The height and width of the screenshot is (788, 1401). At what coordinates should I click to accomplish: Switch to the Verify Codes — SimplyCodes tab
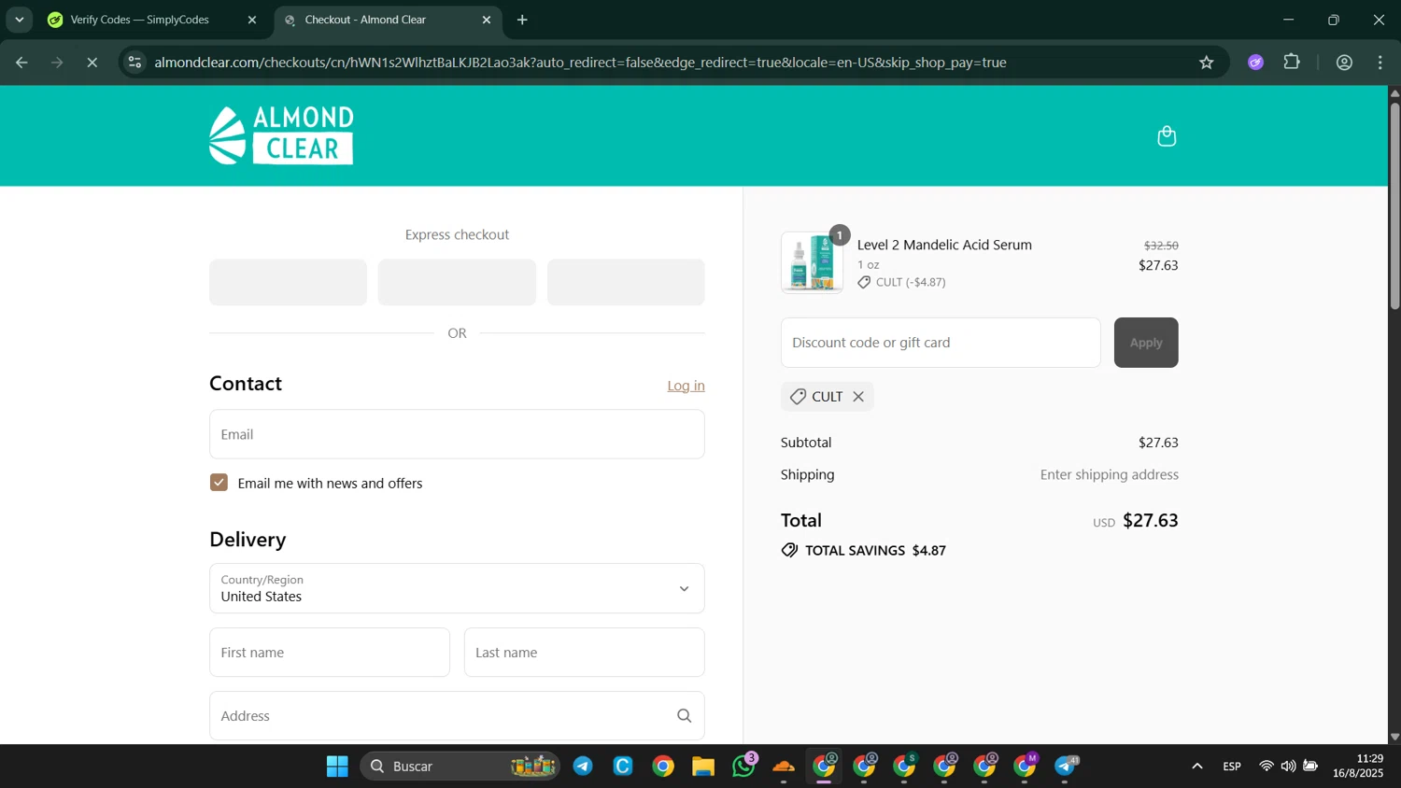pos(139,20)
